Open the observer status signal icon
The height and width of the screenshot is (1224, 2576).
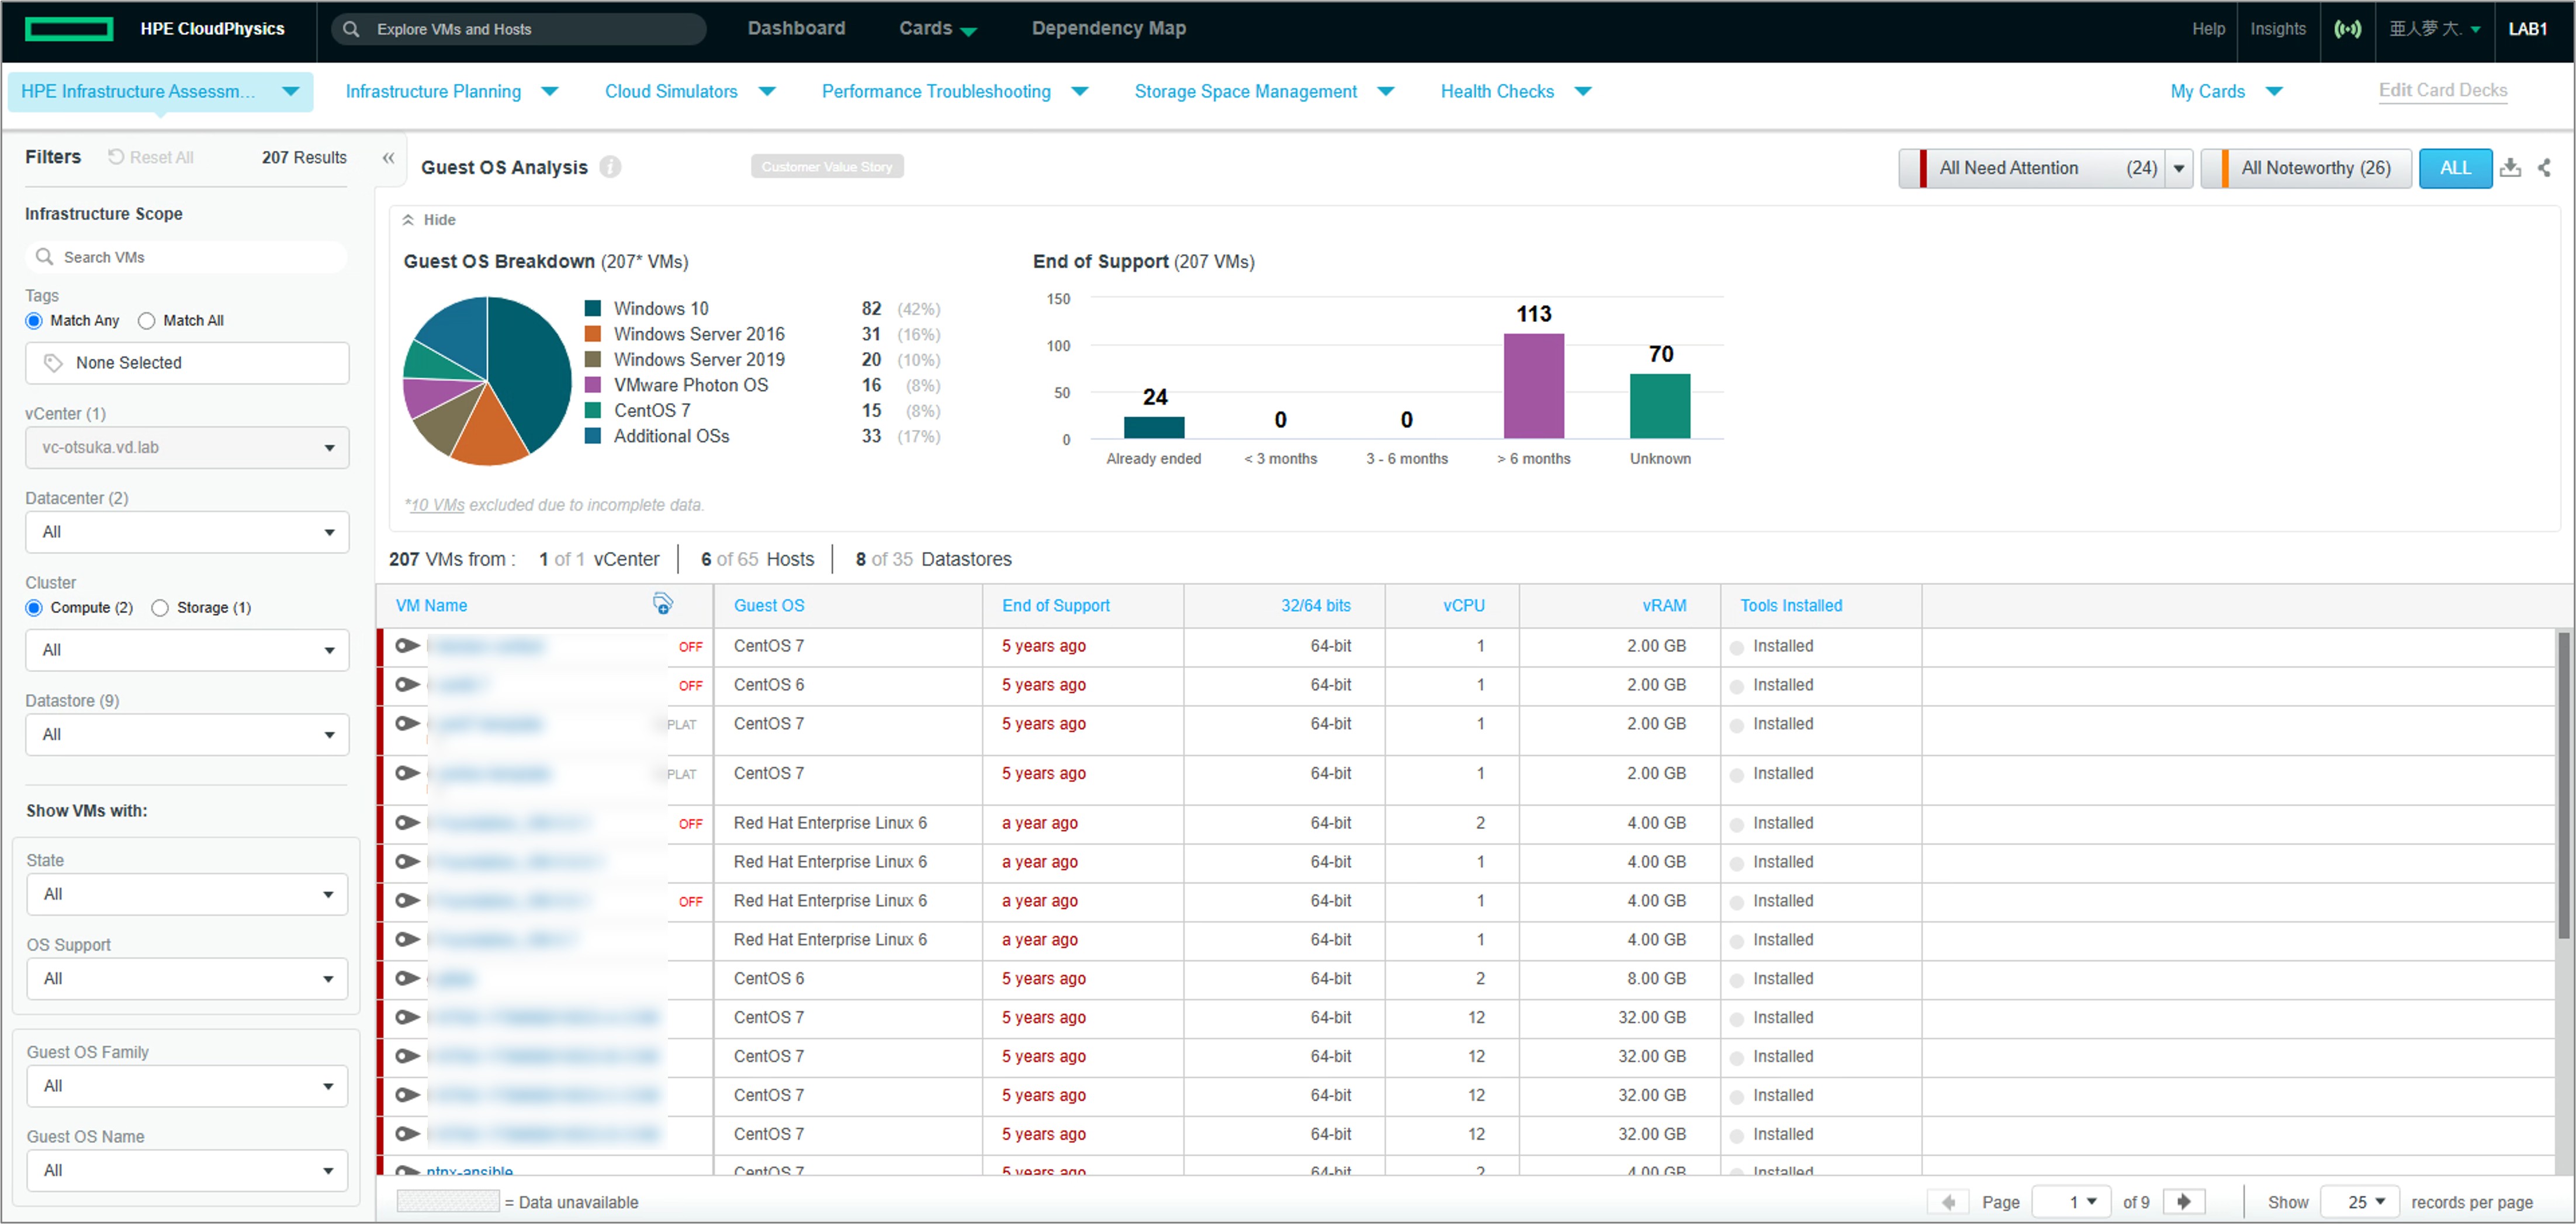(x=2347, y=29)
